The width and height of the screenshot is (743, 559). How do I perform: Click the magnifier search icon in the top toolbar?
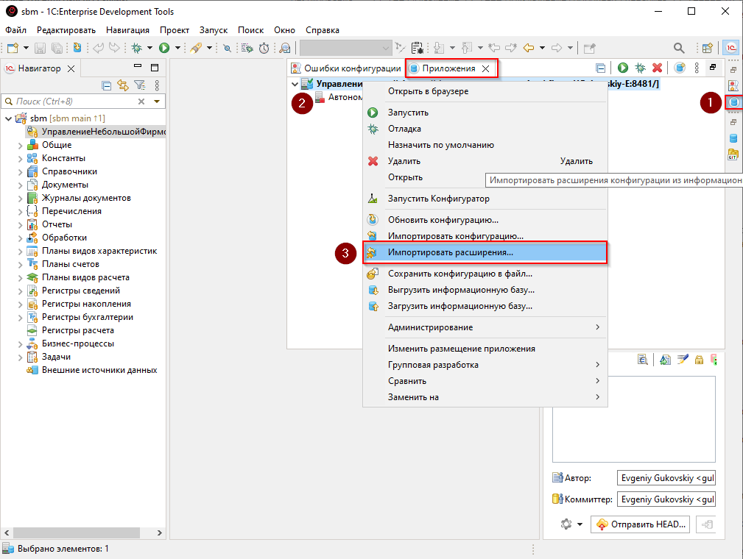(679, 48)
